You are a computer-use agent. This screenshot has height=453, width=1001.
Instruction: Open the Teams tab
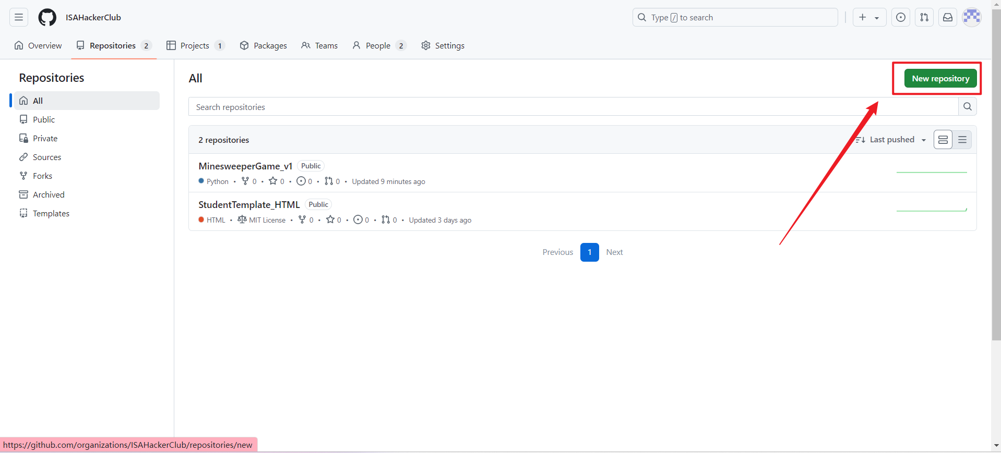319,46
